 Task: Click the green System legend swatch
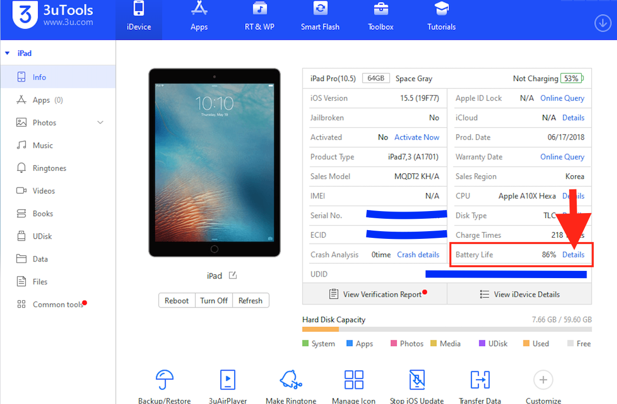click(x=305, y=344)
